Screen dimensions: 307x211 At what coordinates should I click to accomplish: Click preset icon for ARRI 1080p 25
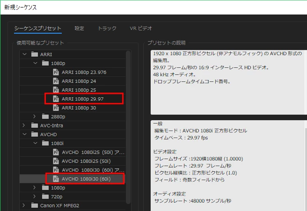click(x=56, y=90)
